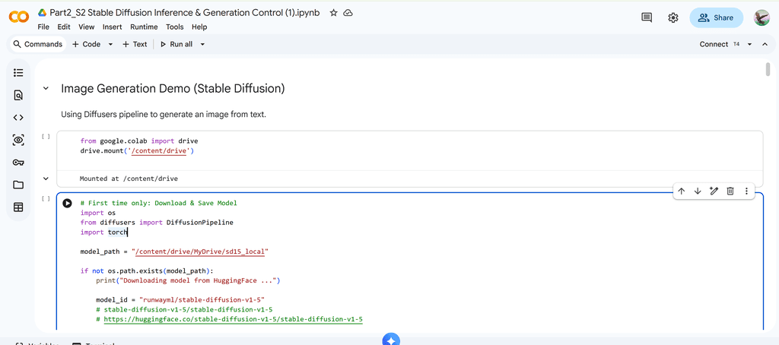Open the Files folder icon
The image size is (779, 345).
click(18, 185)
